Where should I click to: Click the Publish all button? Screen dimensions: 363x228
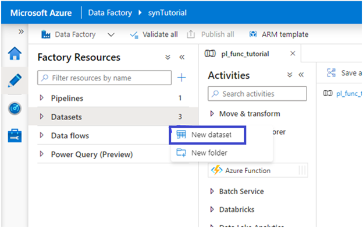(211, 34)
